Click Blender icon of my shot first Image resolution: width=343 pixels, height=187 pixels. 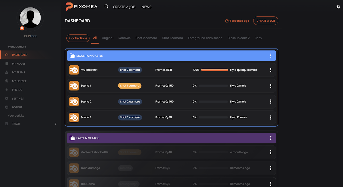click(x=74, y=70)
